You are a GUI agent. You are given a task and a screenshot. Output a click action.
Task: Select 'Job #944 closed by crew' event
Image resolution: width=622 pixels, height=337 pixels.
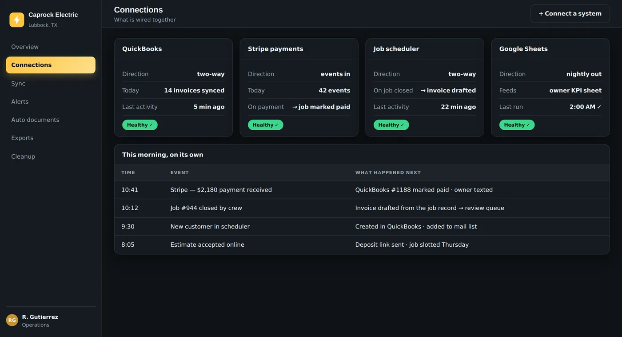(206, 208)
